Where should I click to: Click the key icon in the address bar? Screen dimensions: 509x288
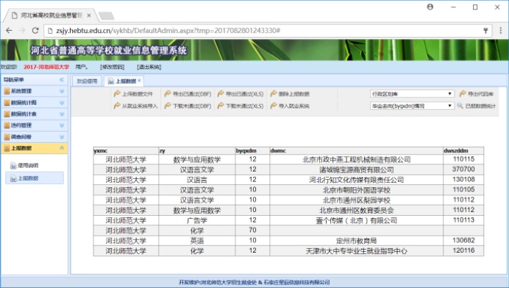coord(485,30)
